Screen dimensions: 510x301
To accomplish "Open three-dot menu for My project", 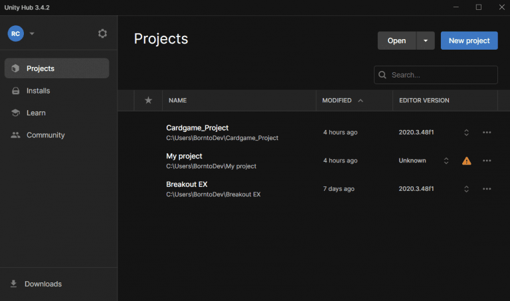I will pos(487,160).
